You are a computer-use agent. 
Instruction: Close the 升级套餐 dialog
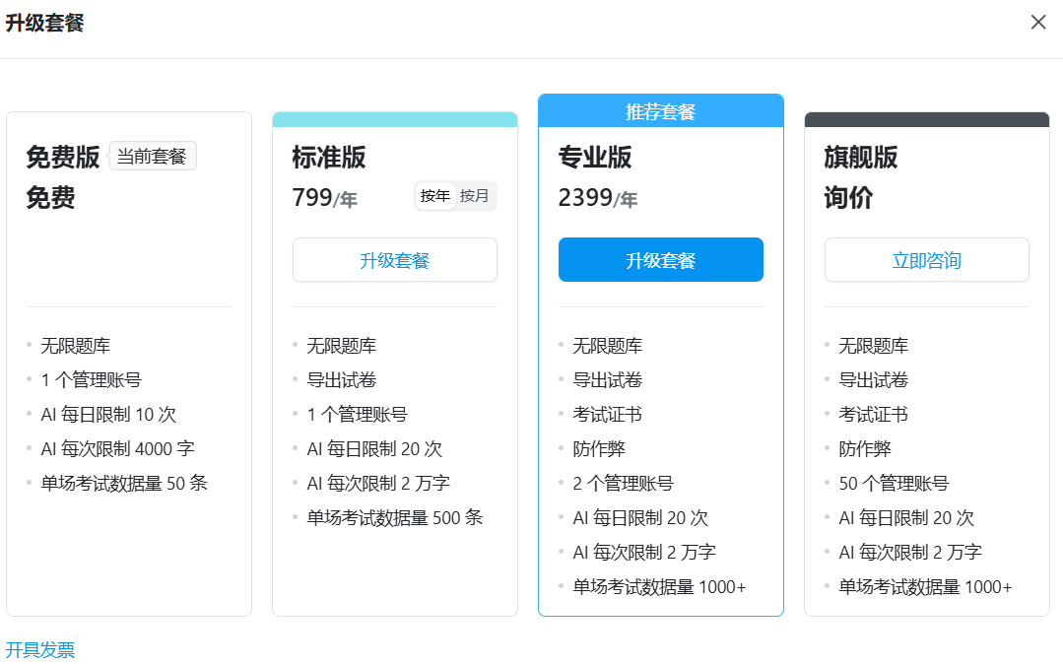click(x=1038, y=22)
